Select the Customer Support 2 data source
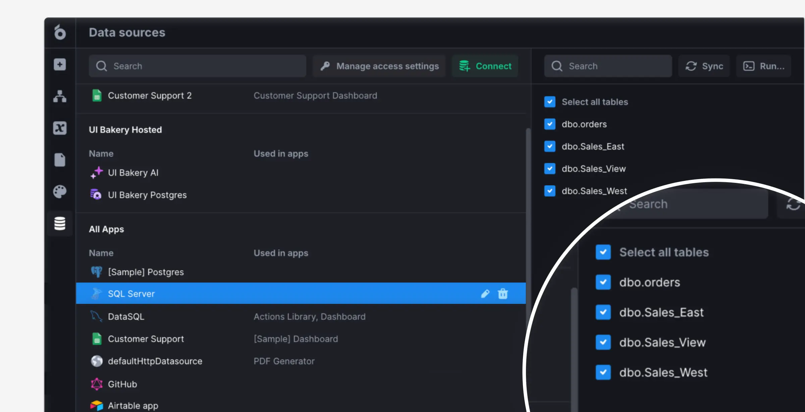Viewport: 805px width, 412px height. pyautogui.click(x=301, y=96)
